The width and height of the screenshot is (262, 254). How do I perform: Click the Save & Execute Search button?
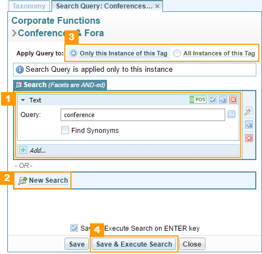click(x=134, y=244)
